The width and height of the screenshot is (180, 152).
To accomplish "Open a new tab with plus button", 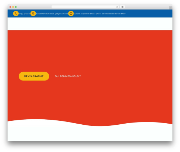I will click(171, 8).
